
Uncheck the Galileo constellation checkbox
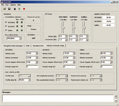point(6,30)
